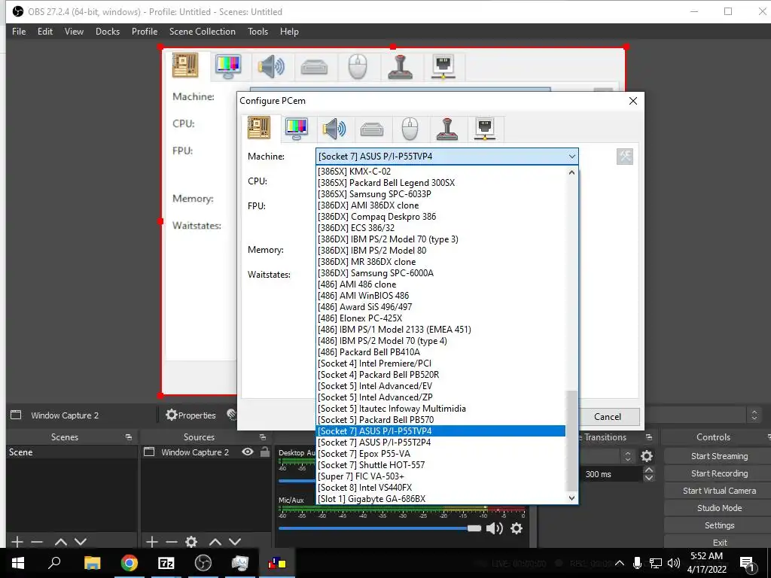The image size is (771, 578).
Task: Add a new source with plus icon
Action: click(152, 542)
